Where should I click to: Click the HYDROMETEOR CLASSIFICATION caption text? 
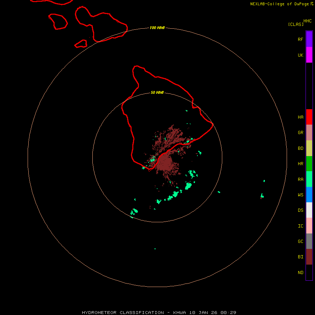(x=123, y=313)
